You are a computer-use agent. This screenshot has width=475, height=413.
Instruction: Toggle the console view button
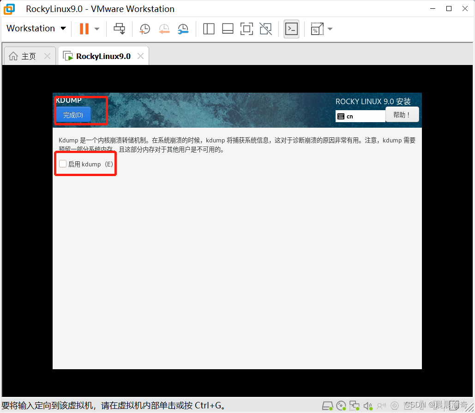click(291, 29)
